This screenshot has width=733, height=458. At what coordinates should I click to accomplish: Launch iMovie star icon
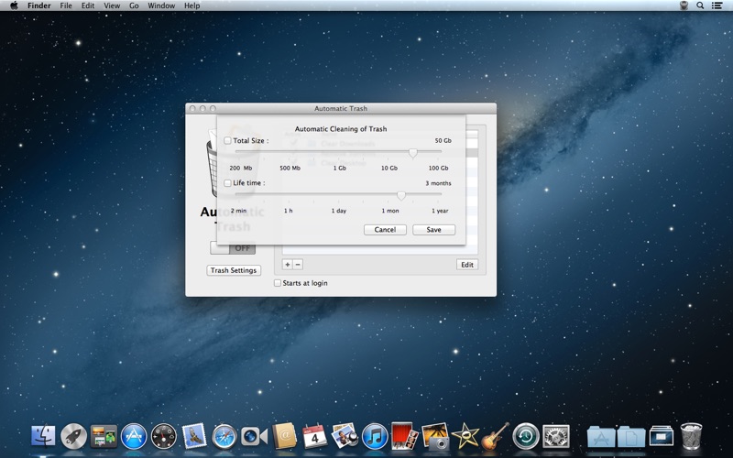pyautogui.click(x=465, y=437)
